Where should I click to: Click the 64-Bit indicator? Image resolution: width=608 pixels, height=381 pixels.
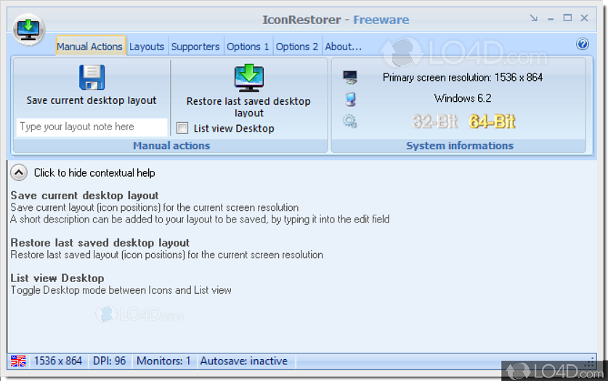coord(492,121)
